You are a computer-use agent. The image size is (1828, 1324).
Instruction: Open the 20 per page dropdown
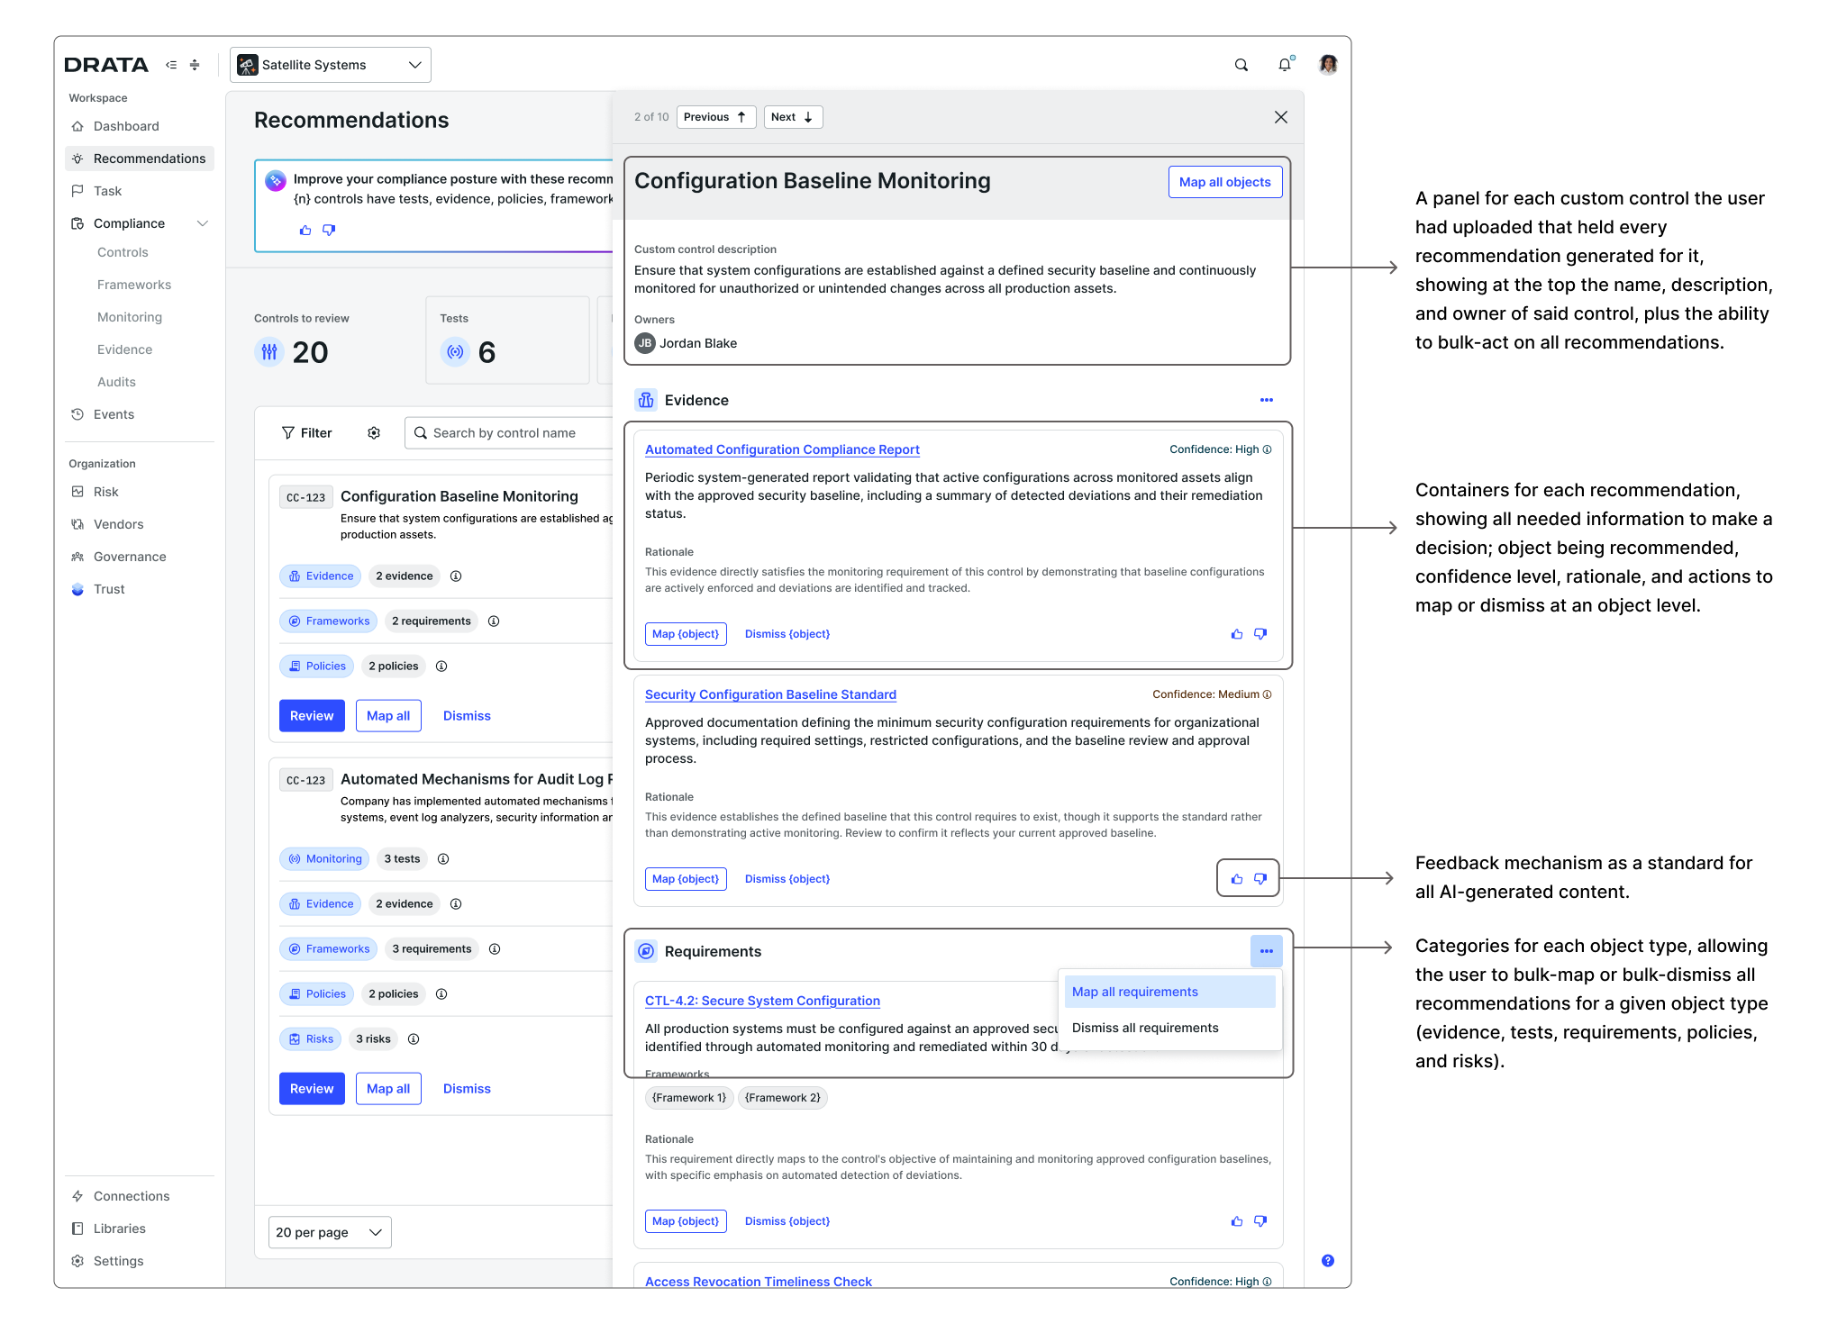[330, 1232]
